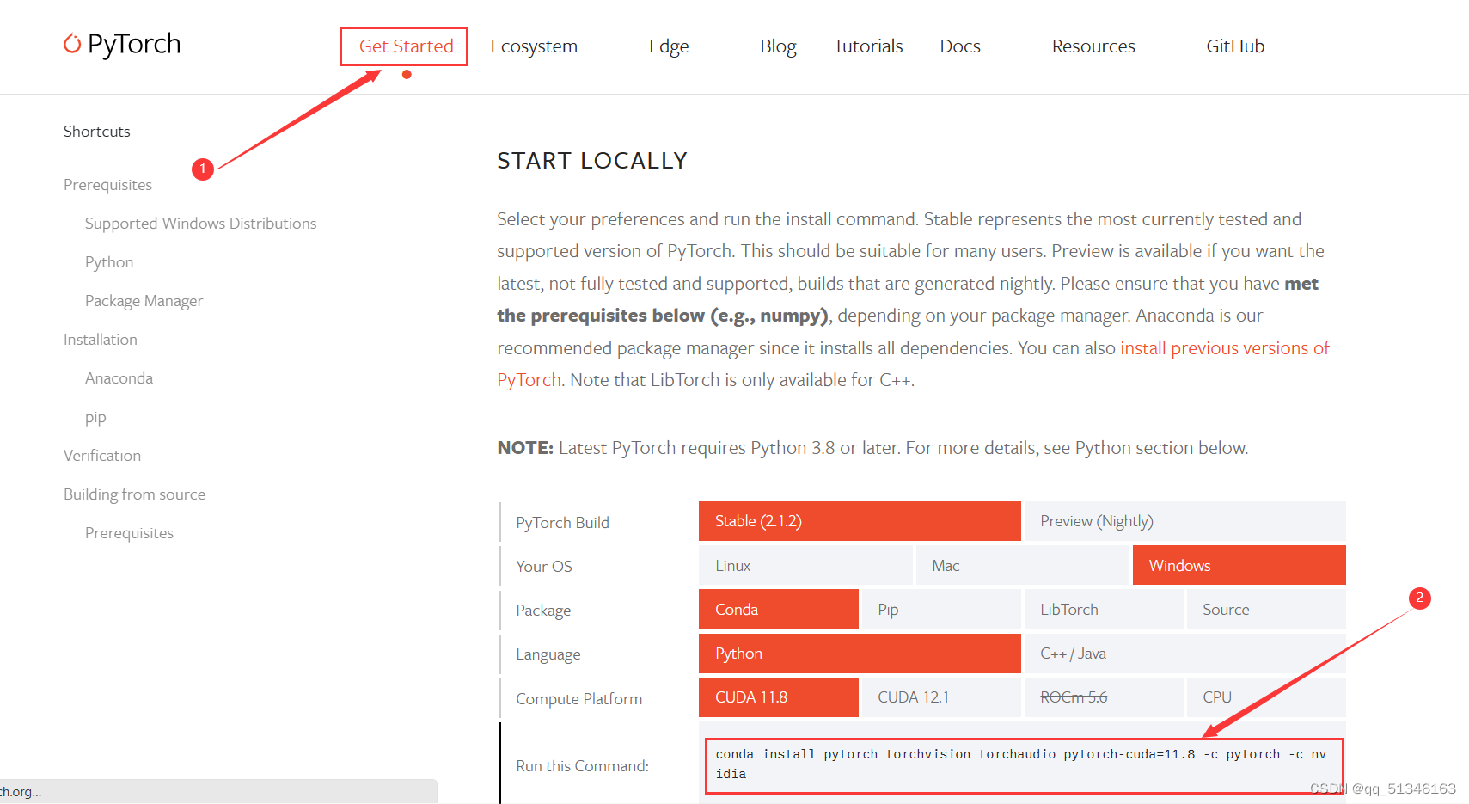Click the START LOCALLY heading
The width and height of the screenshot is (1469, 804).
tap(592, 161)
